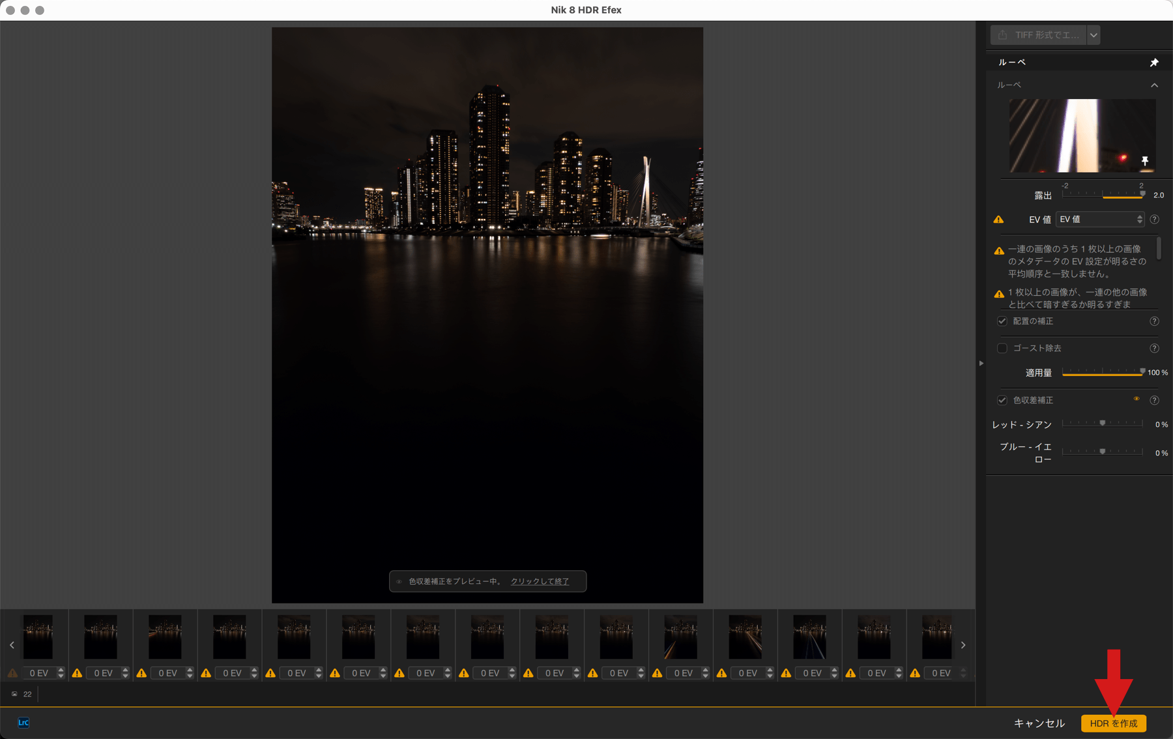Screen dimensions: 1173x739
Task: Toggle the 色収差補正 preview eye icon
Action: point(1137,399)
